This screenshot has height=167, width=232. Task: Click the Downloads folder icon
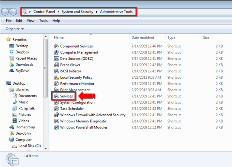pos(12,65)
